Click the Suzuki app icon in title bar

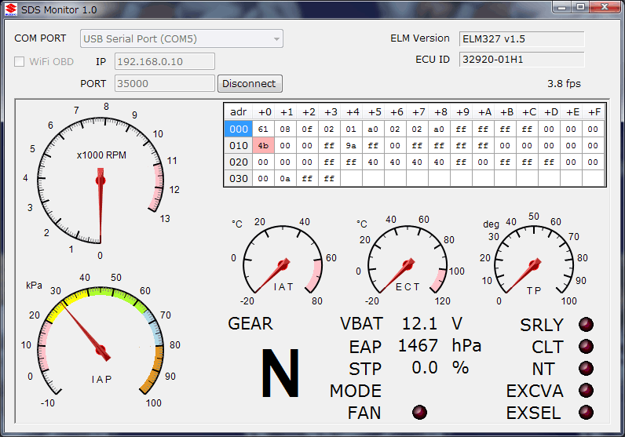(9, 8)
